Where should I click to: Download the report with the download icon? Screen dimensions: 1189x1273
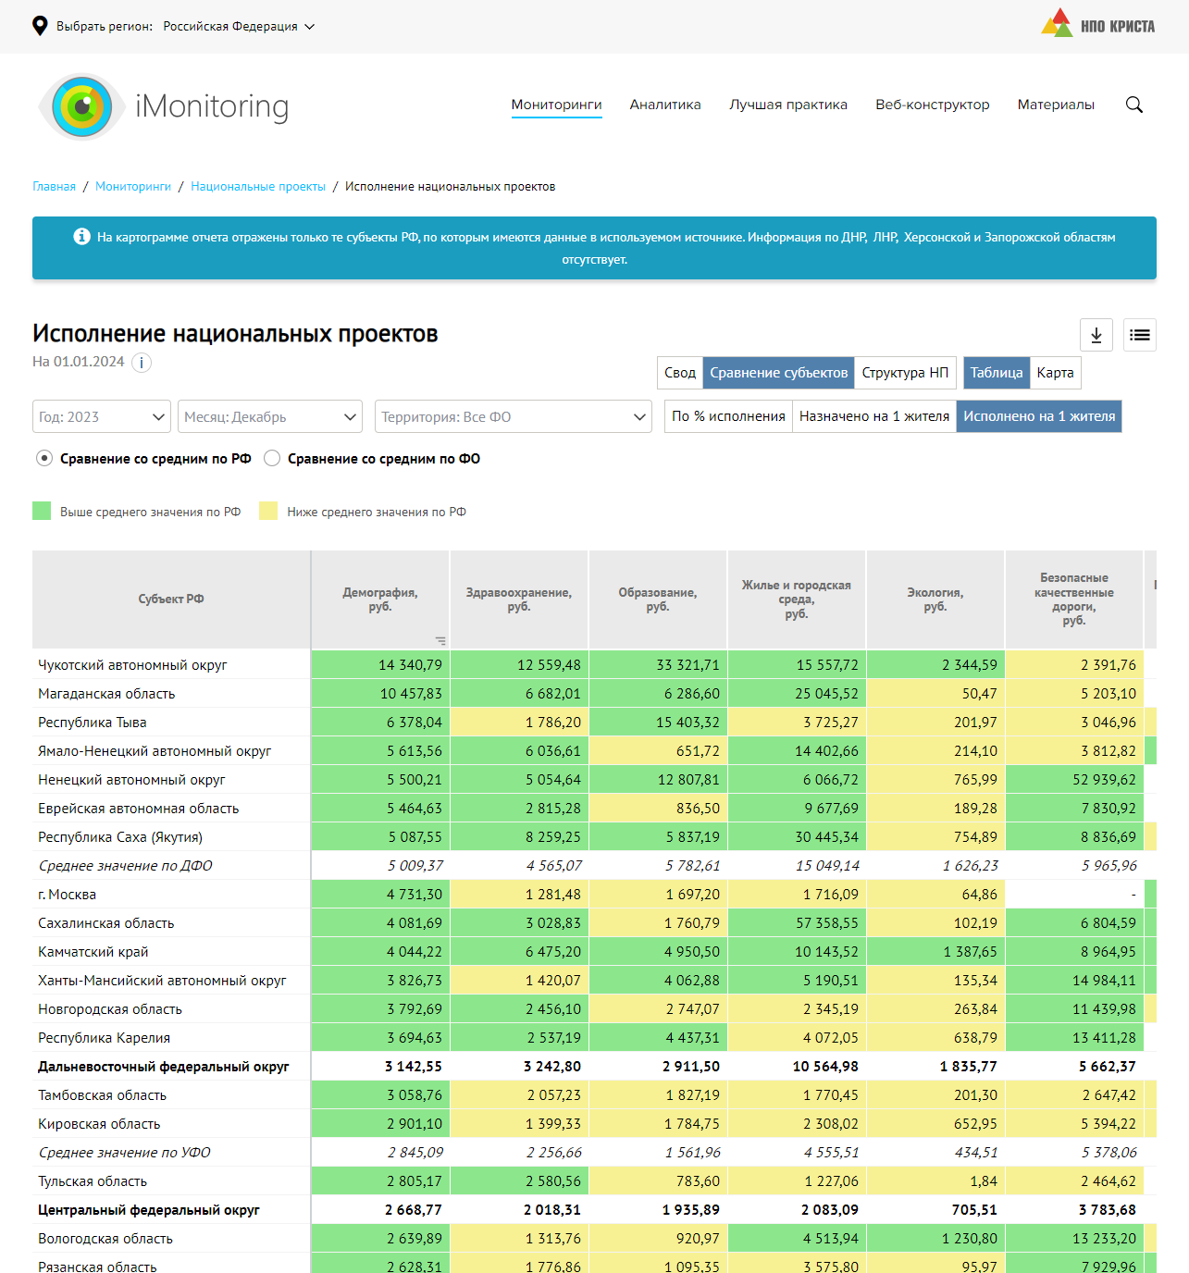coord(1096,335)
